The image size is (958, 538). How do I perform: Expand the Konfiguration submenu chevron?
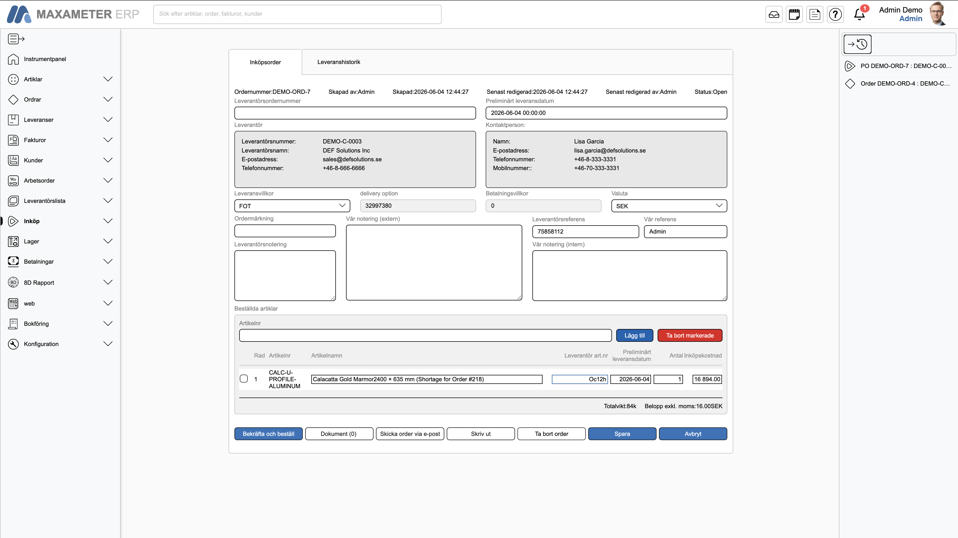108,344
